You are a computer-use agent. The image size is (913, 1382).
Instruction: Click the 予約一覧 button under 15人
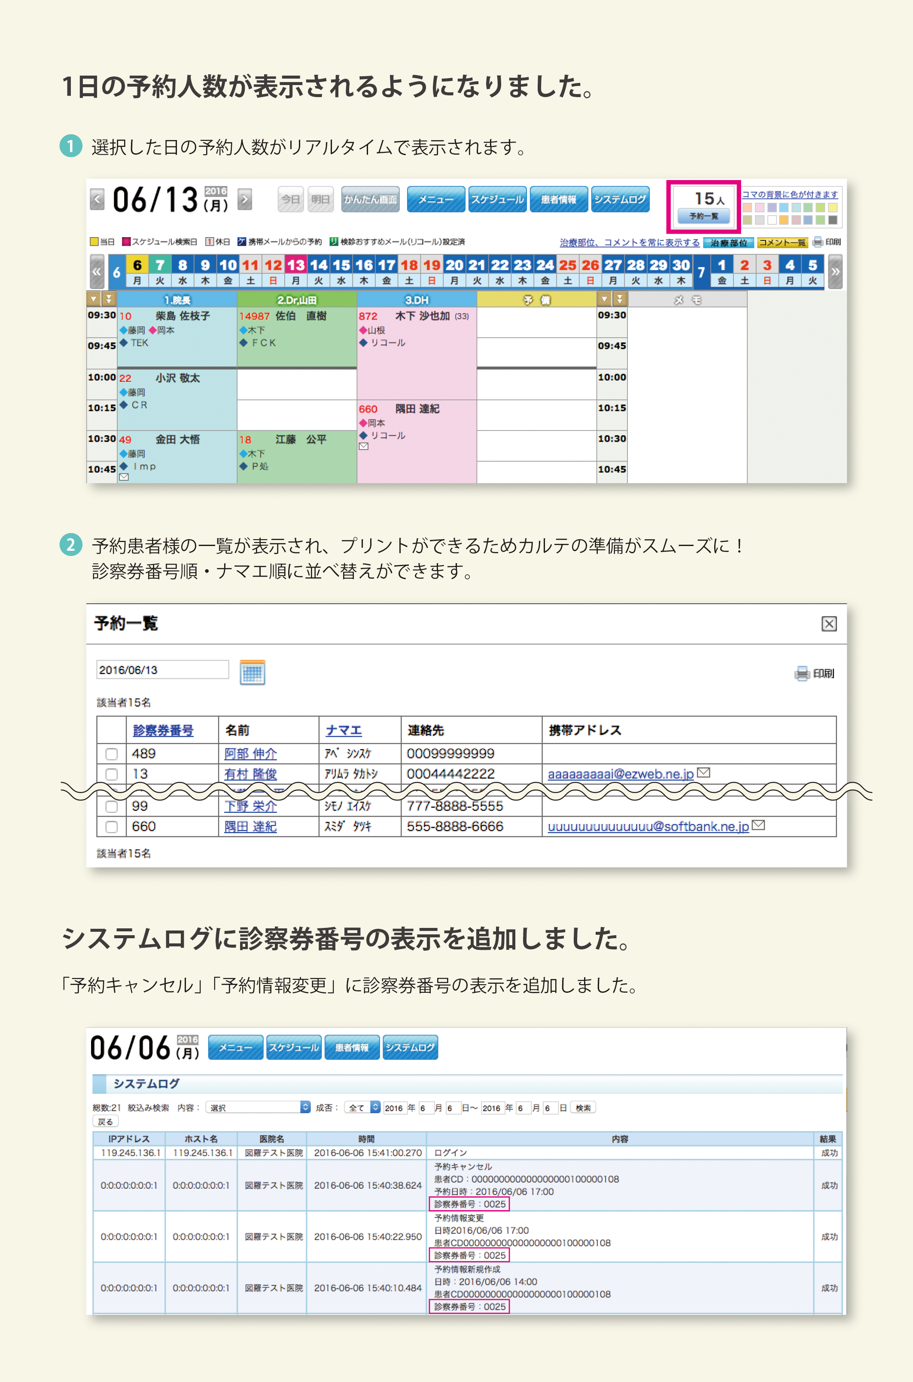[703, 216]
